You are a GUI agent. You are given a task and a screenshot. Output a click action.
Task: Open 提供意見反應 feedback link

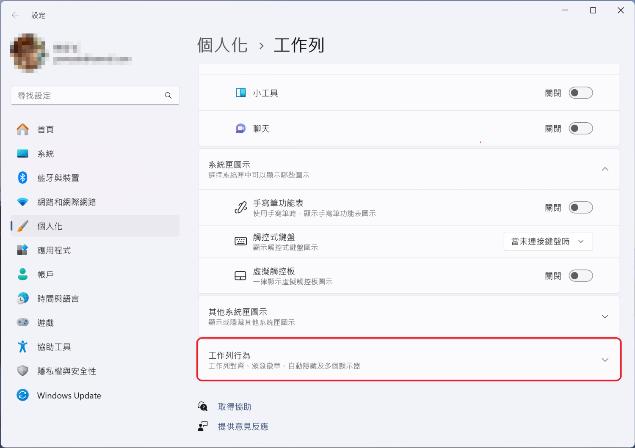(x=243, y=426)
